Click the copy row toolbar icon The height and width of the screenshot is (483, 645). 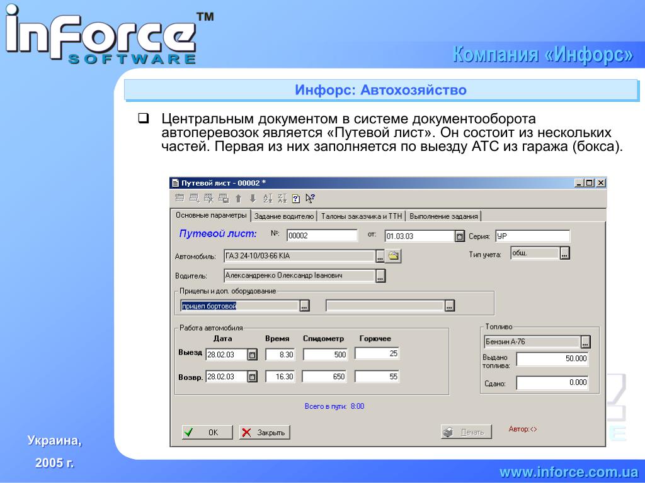(x=224, y=198)
